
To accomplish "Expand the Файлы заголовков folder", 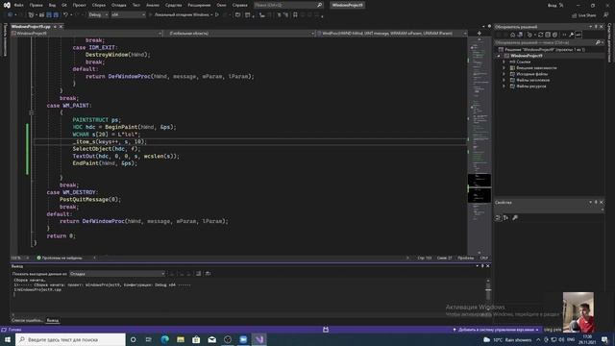I will 504,80.
